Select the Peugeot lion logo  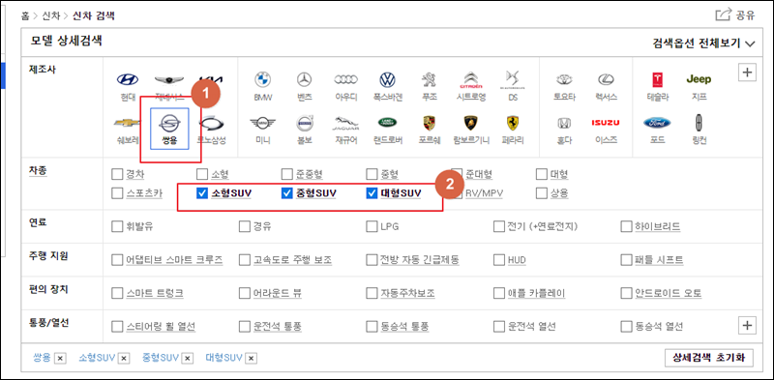429,79
